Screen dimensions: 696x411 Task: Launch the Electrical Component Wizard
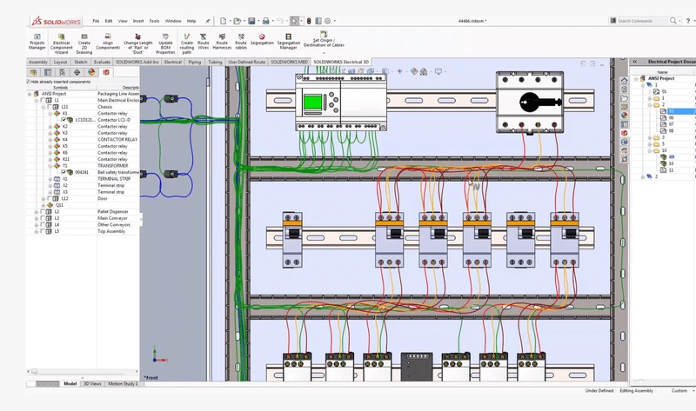[x=61, y=38]
